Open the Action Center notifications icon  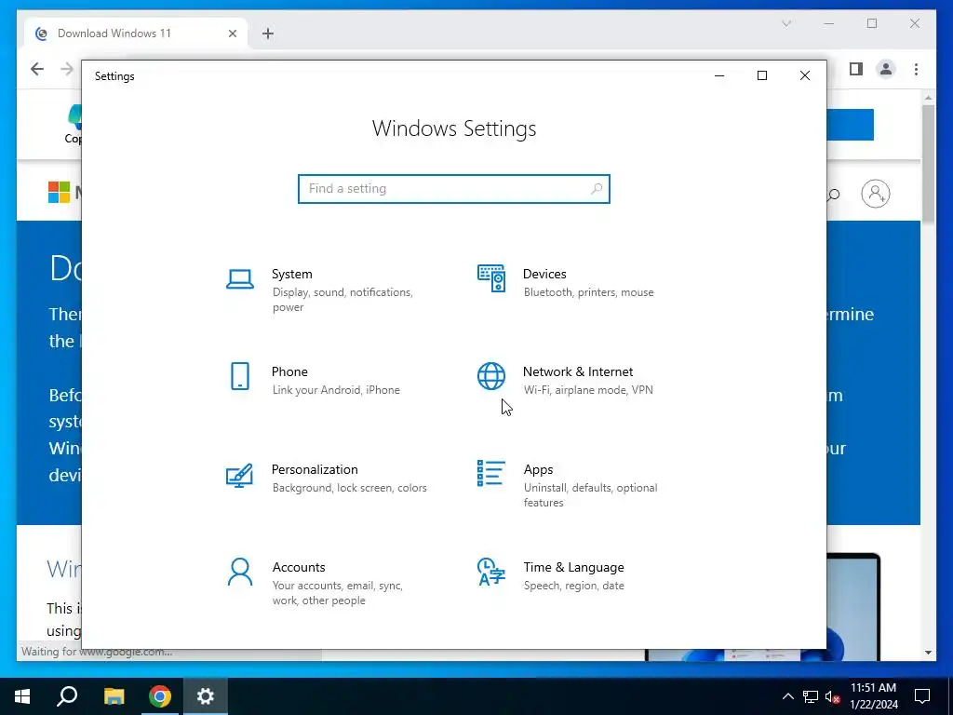922,696
